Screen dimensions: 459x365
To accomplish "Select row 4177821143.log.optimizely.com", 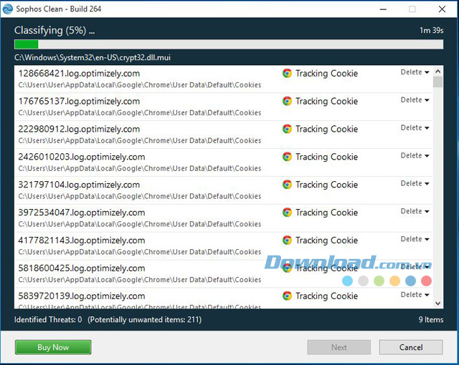I will [x=223, y=246].
